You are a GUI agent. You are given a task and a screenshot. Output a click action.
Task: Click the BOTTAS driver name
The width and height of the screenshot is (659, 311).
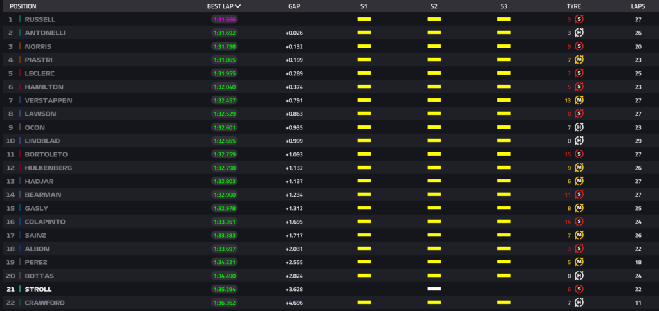point(39,276)
